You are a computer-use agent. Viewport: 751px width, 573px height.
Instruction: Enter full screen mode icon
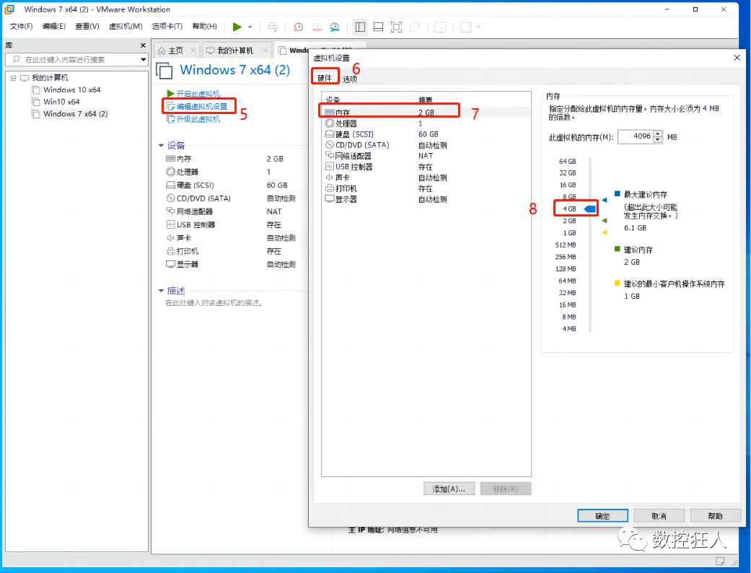pos(396,27)
